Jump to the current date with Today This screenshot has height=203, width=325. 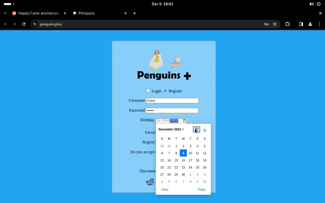pos(201,190)
